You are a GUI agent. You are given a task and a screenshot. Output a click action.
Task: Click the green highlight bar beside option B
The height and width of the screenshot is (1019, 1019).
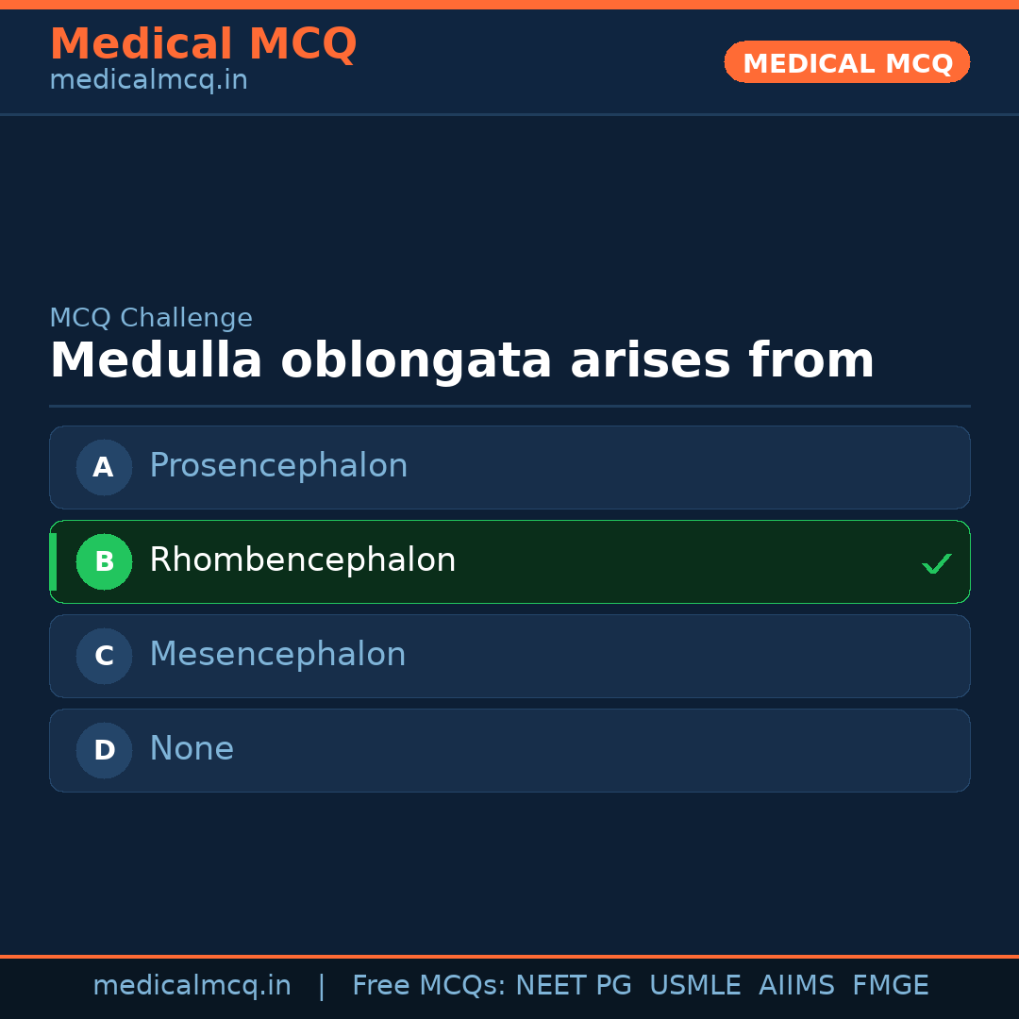pyautogui.click(x=52, y=561)
